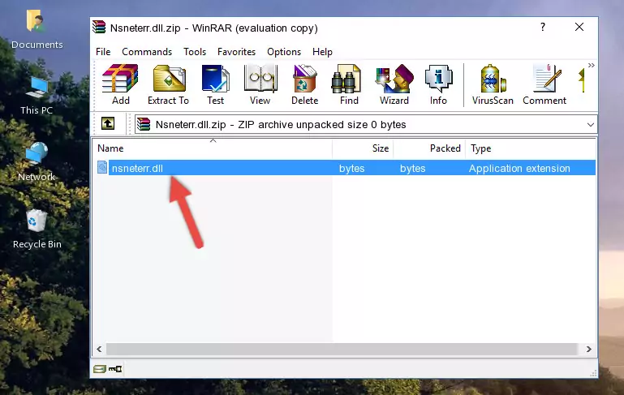
Task: Open the Help menu
Action: coord(322,52)
